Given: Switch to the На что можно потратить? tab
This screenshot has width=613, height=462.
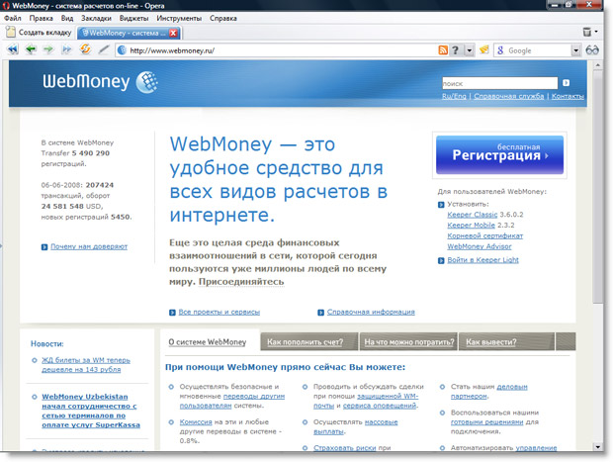Looking at the screenshot, I should (x=409, y=342).
